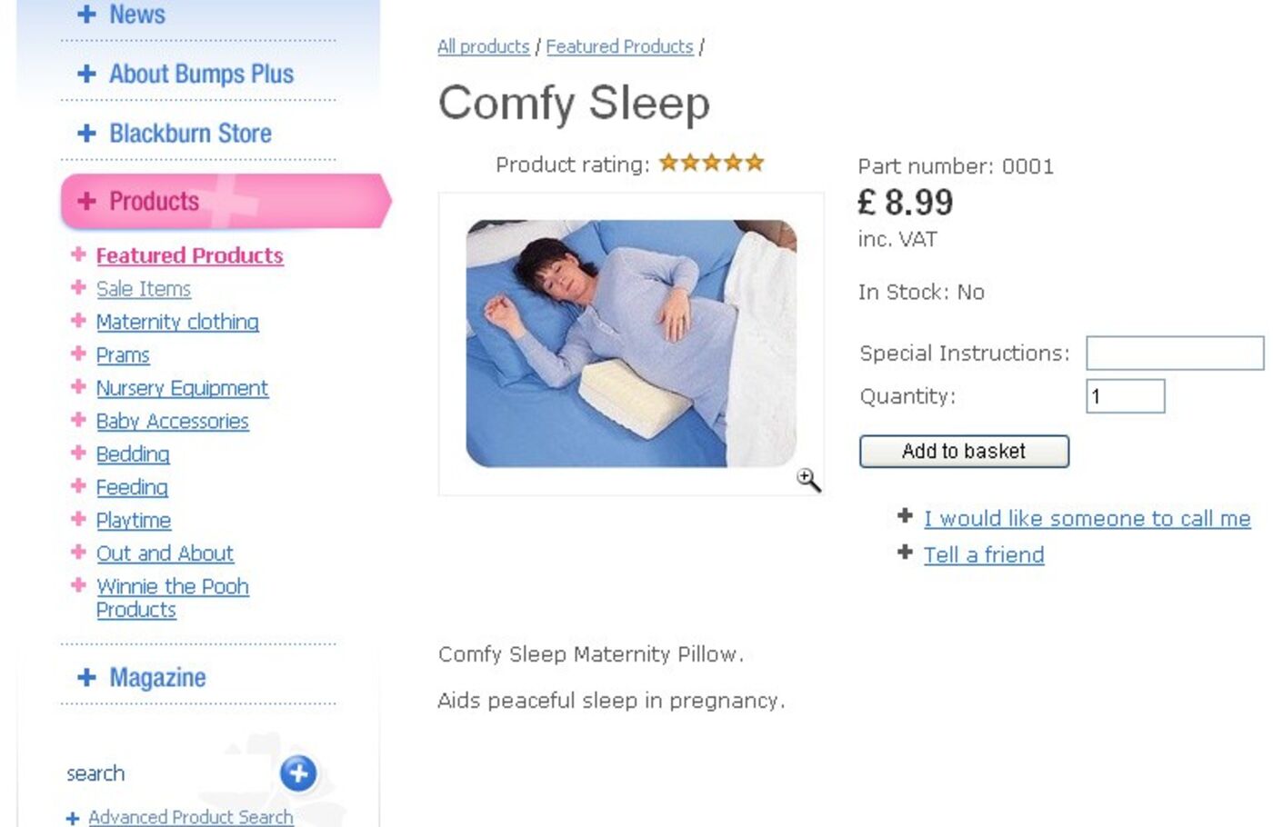Image resolution: width=1273 pixels, height=827 pixels.
Task: Open the Comfy Sleep product image
Action: point(631,344)
